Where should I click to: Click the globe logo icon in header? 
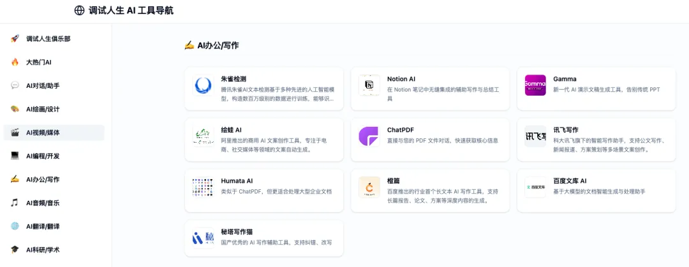coord(79,11)
